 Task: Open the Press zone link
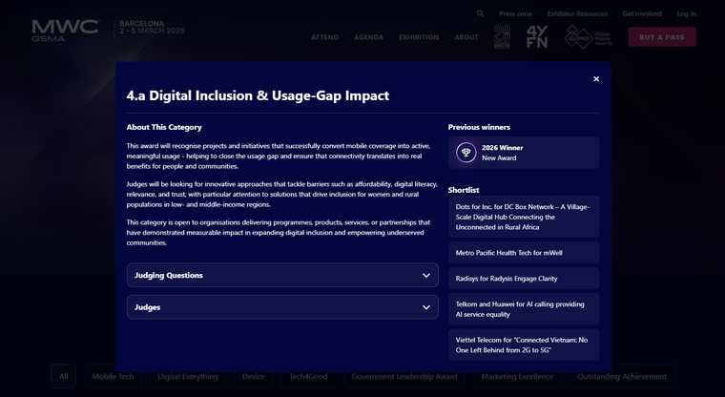coord(515,13)
